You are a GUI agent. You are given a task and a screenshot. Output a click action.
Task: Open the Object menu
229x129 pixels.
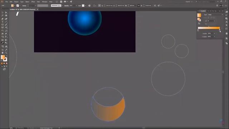pyautogui.click(x=16, y=1)
